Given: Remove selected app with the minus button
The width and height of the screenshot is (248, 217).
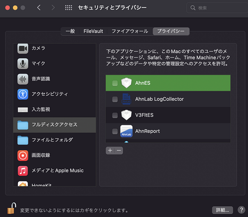Looking at the screenshot, I should pyautogui.click(x=119, y=150).
